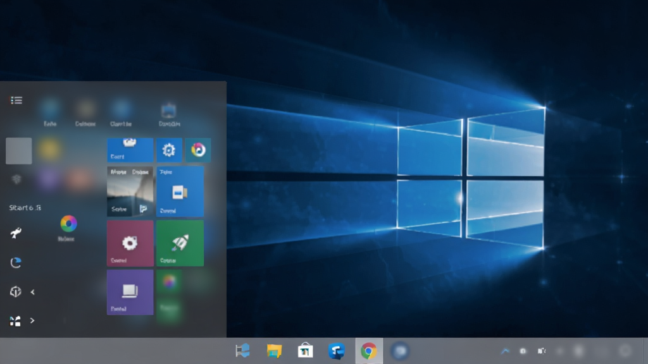The image size is (648, 364).
Task: Click the hexagon shield icon in Start sidebar
Action: (x=16, y=292)
